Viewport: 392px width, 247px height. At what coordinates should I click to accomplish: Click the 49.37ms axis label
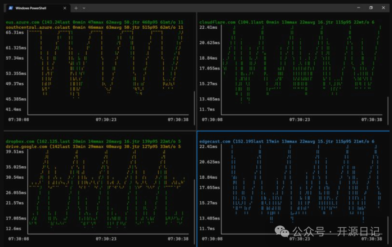15,84
